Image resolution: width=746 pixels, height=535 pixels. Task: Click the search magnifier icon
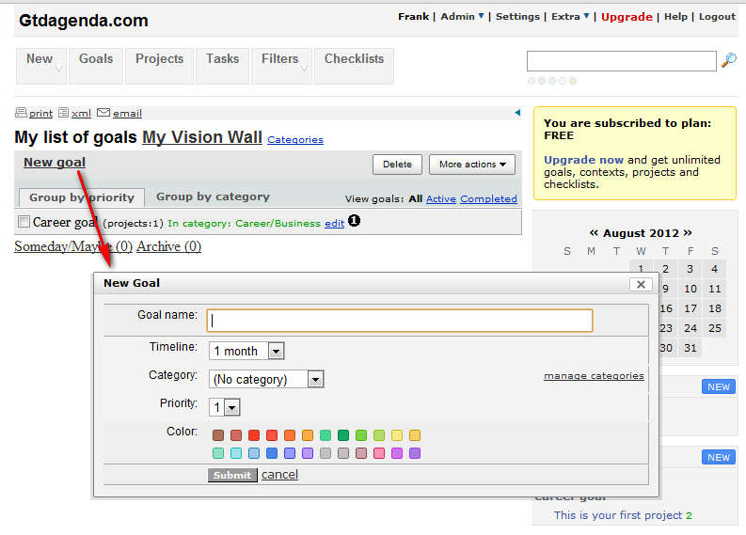(728, 61)
